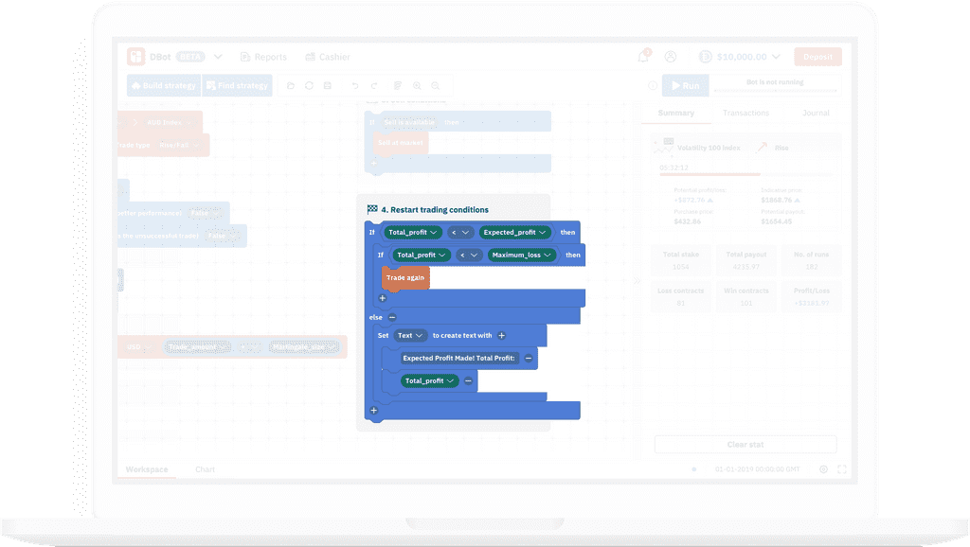Enter fullscreen with bottom-right icon
Screen dimensions: 970x547
tap(841, 469)
